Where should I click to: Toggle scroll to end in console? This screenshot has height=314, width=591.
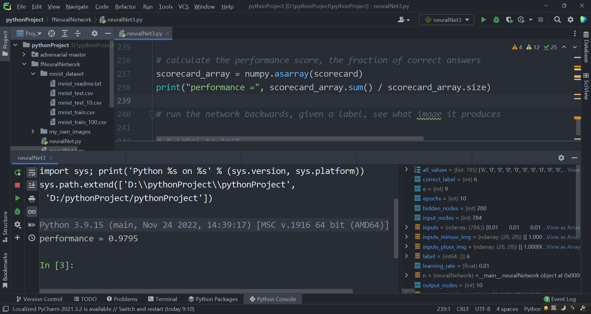[32, 185]
